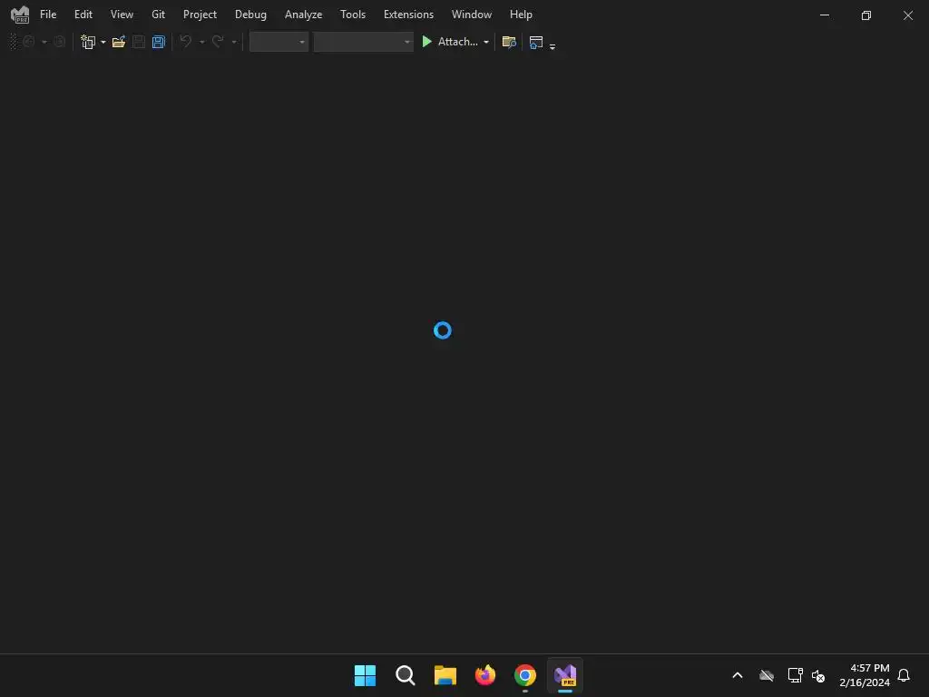The image size is (929, 697).
Task: Open the View menu
Action: (x=122, y=15)
